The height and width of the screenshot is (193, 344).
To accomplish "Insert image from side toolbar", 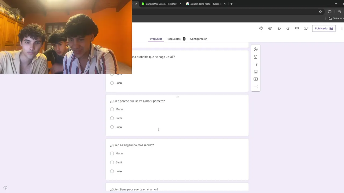I will (x=256, y=72).
